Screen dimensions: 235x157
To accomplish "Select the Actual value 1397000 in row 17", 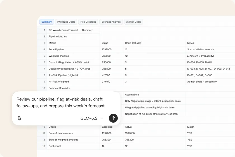I will click(154, 133).
